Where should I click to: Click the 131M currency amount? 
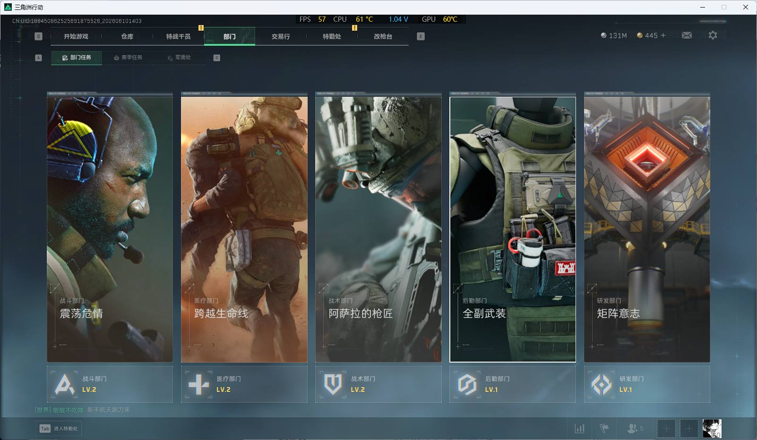pyautogui.click(x=618, y=35)
